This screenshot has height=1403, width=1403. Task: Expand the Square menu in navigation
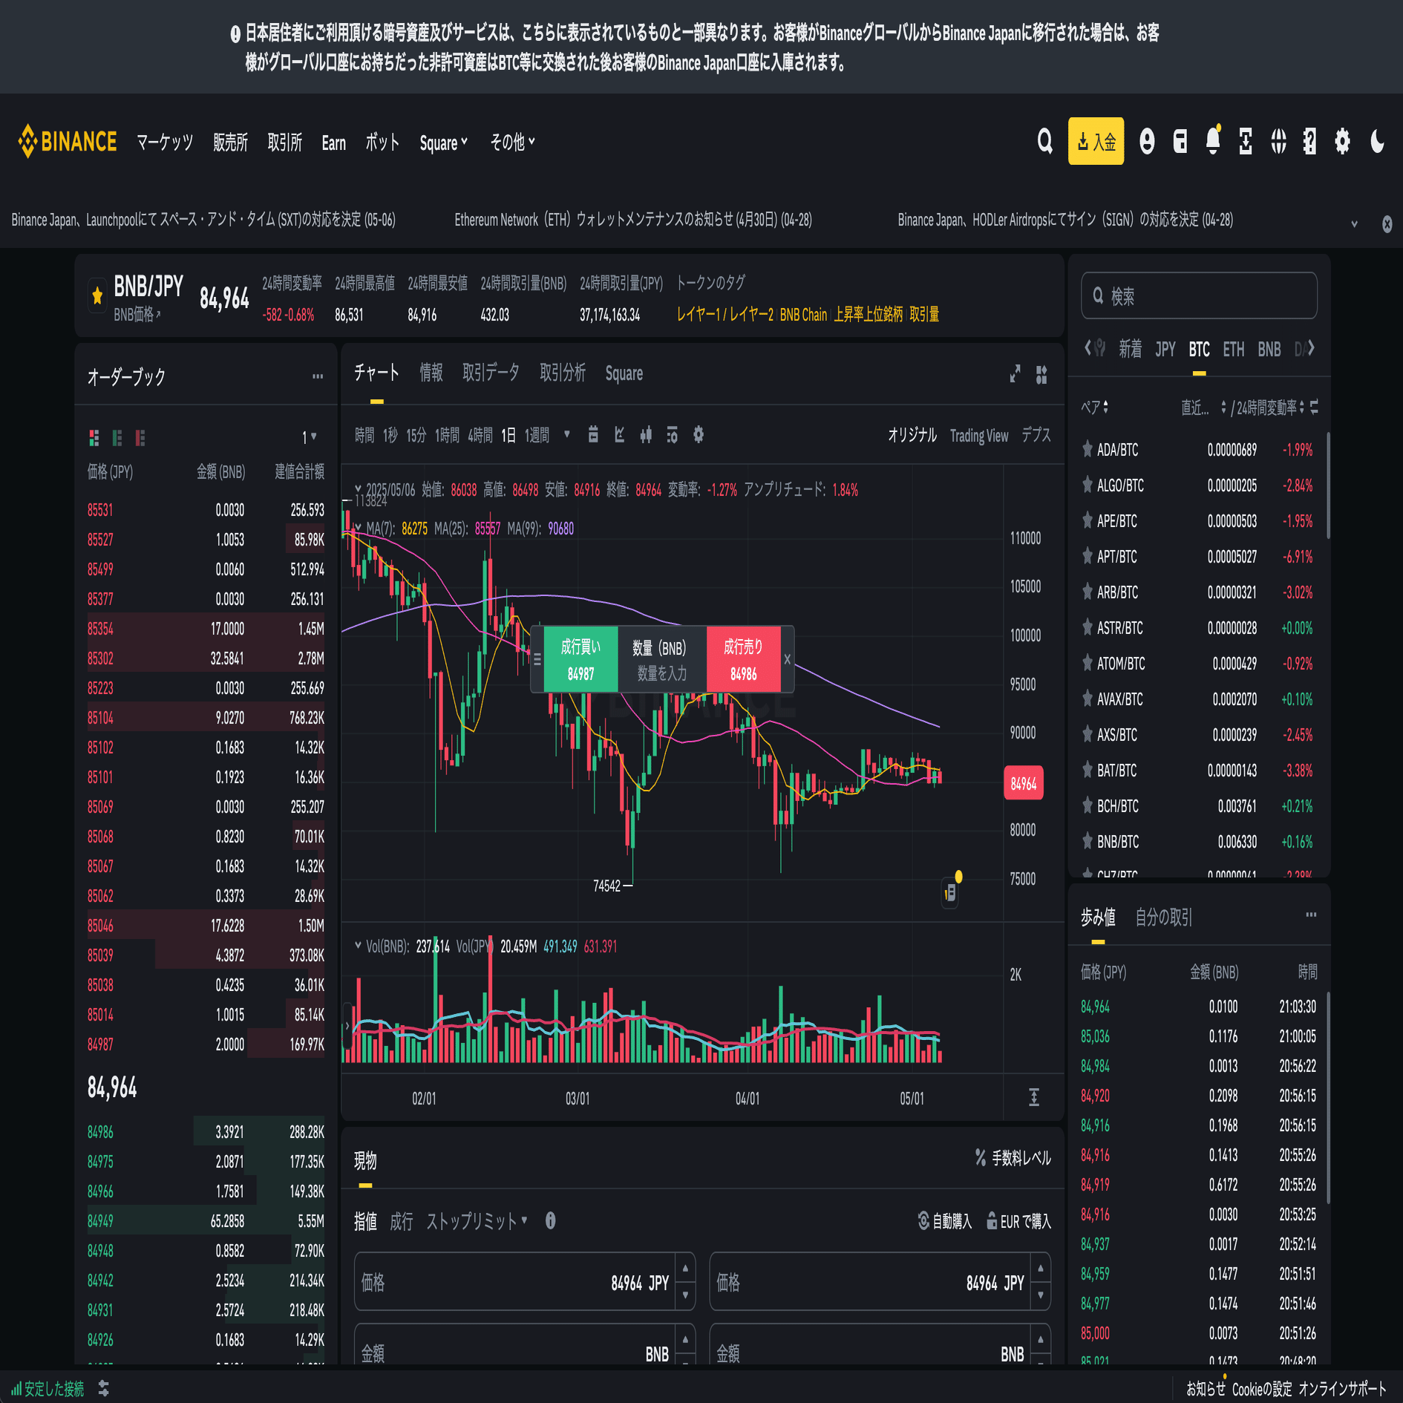tap(443, 143)
